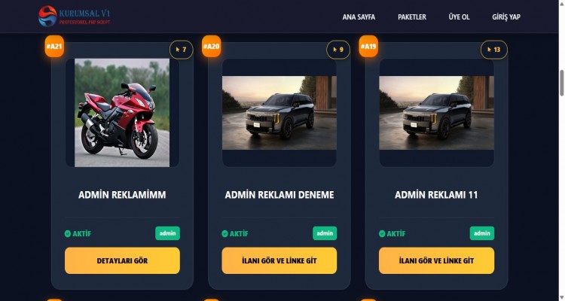Image resolution: width=565 pixels, height=301 pixels.
Task: Click İLANI GÖR VE LİNKE GİT under ADMİN REKLAMI 11
Action: click(x=436, y=260)
